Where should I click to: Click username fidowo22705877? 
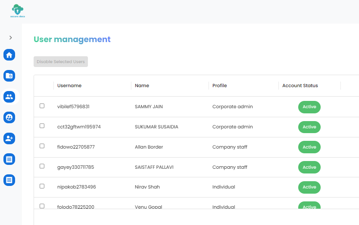click(x=76, y=147)
